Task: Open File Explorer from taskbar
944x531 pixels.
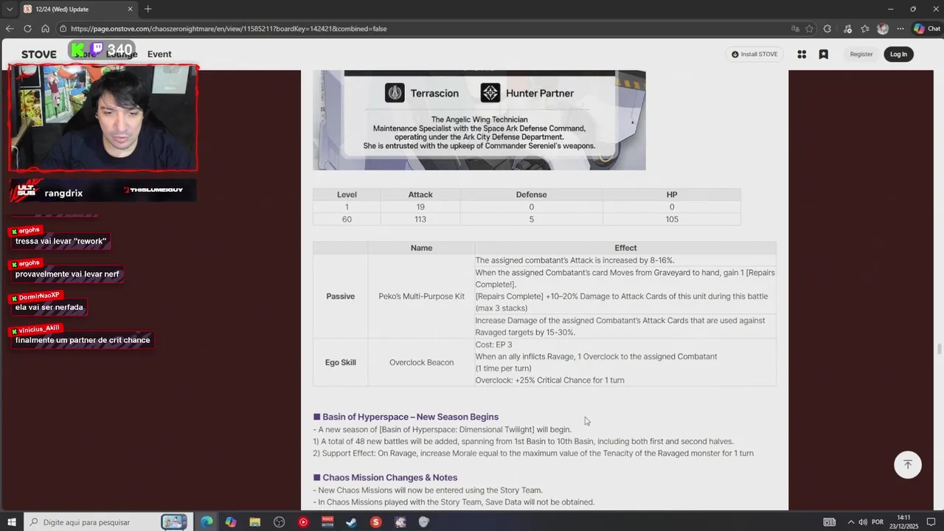Action: click(x=255, y=522)
